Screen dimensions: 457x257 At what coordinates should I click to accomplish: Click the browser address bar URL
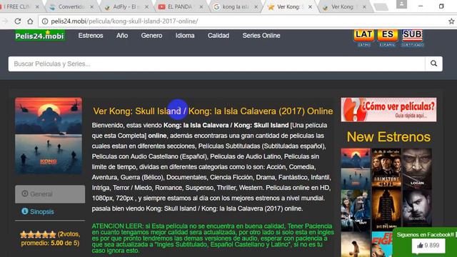point(124,21)
